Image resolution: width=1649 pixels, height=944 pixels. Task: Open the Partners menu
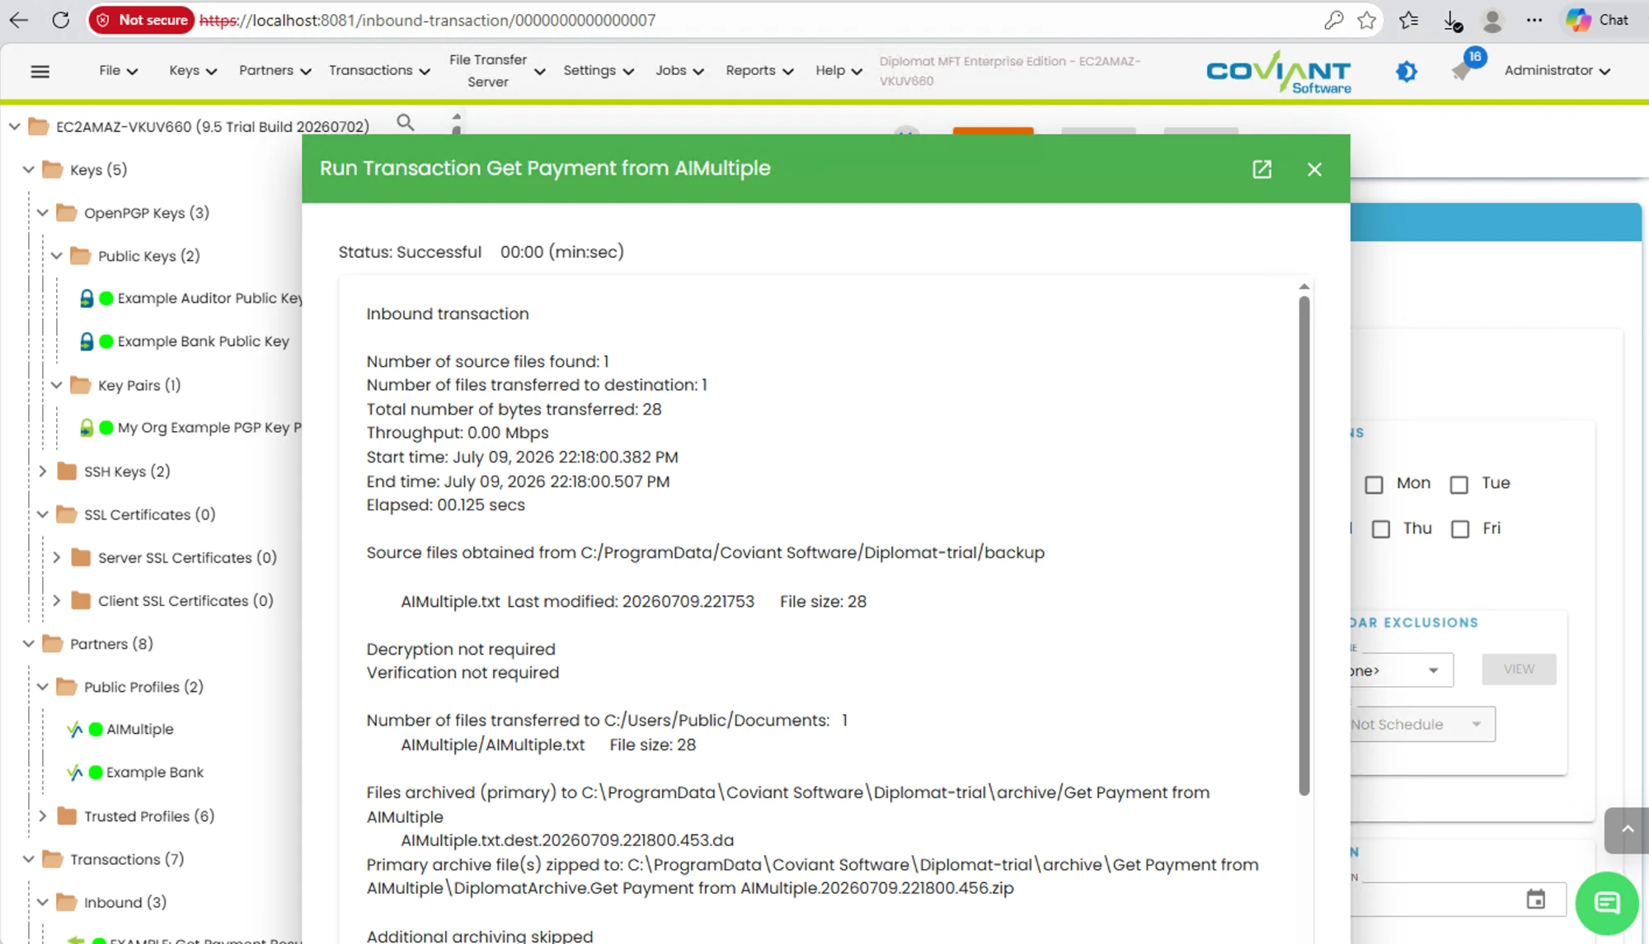click(x=275, y=71)
